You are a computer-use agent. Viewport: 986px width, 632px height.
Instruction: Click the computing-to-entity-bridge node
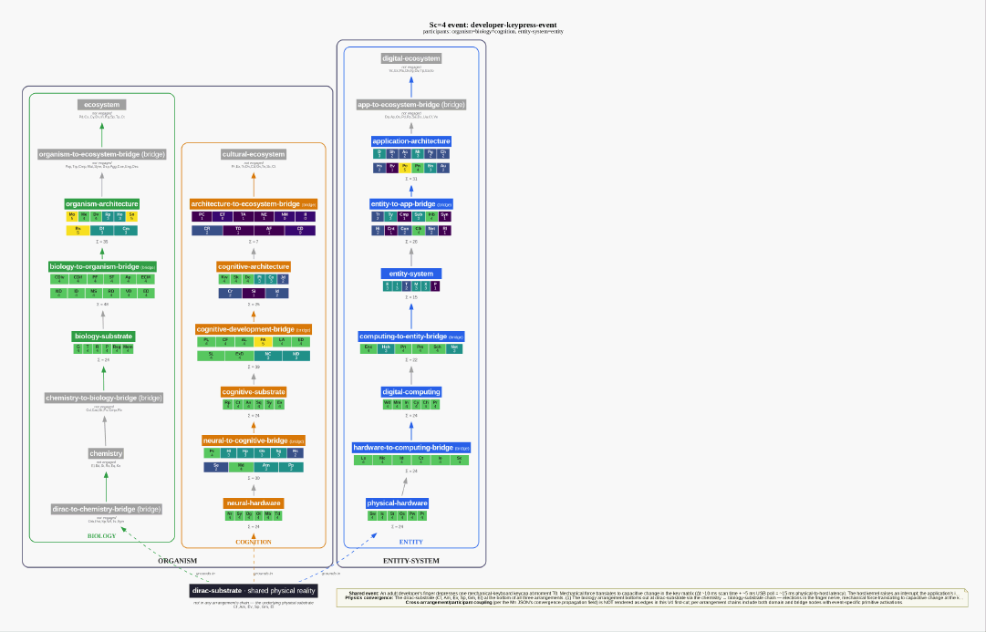[411, 337]
